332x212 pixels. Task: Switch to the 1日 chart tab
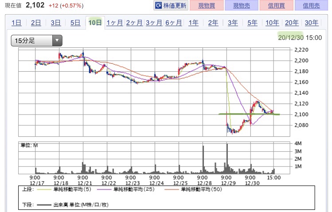[x=16, y=23]
